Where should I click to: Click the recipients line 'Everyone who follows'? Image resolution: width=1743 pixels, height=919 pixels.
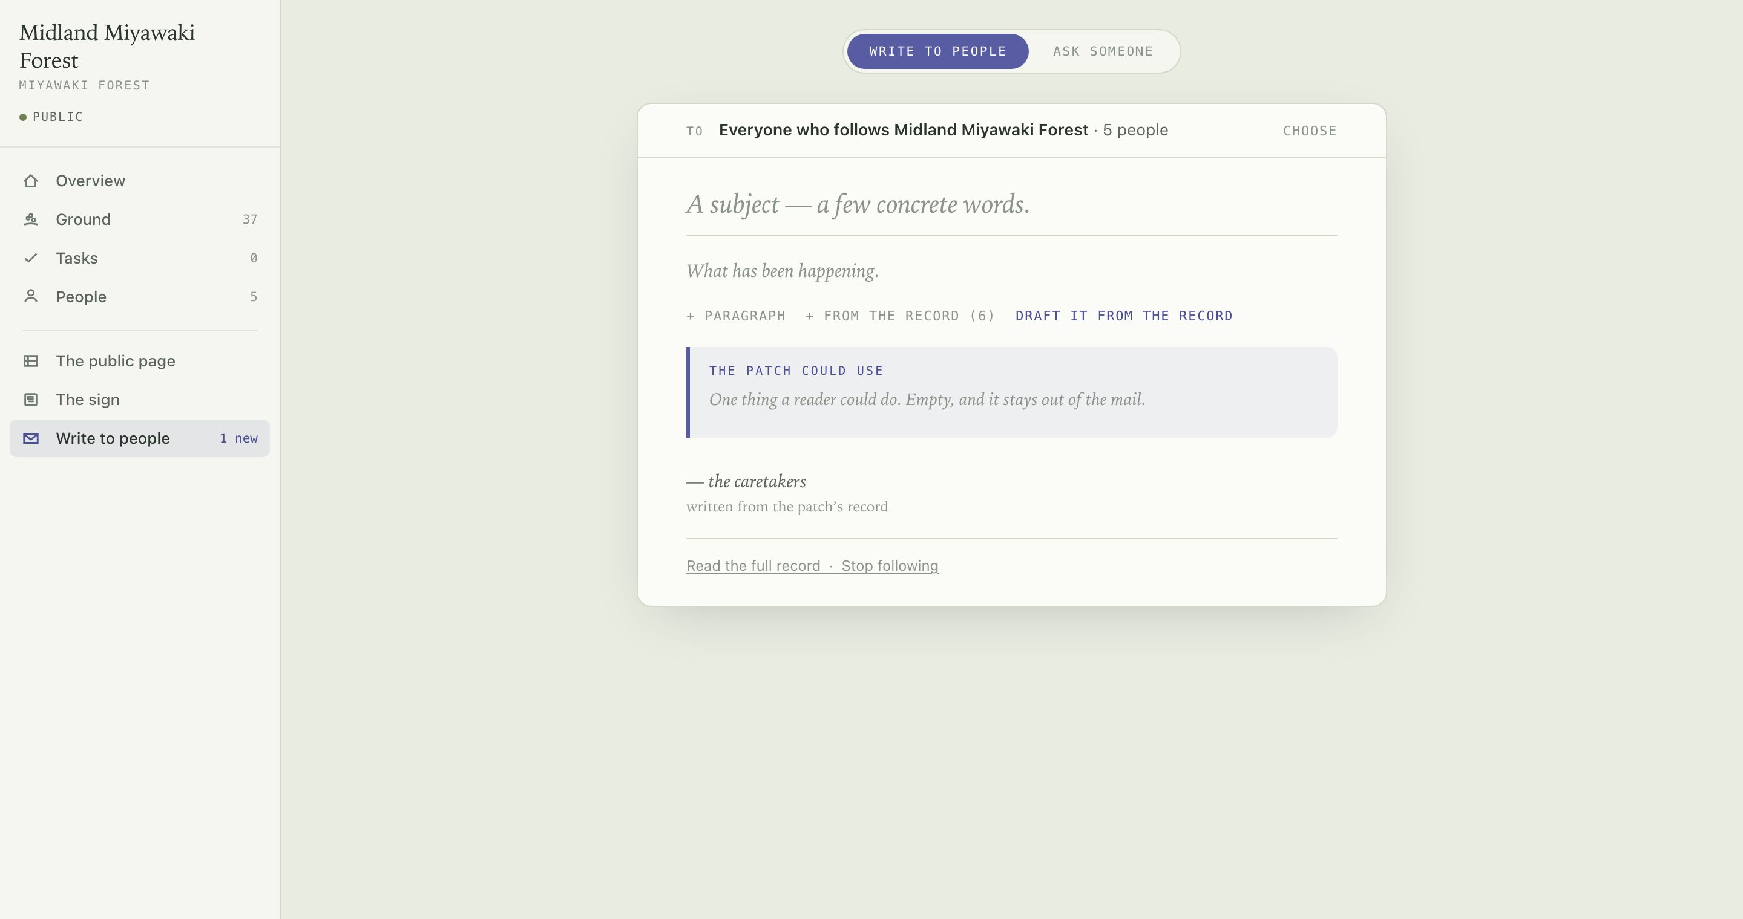tap(904, 130)
